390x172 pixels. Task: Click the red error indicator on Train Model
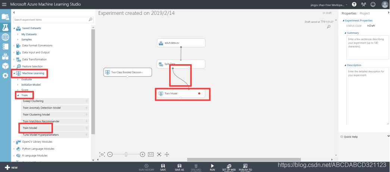[x=199, y=94]
